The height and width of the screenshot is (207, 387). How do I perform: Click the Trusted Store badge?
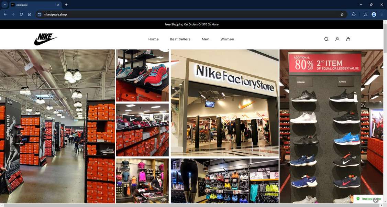368,199
